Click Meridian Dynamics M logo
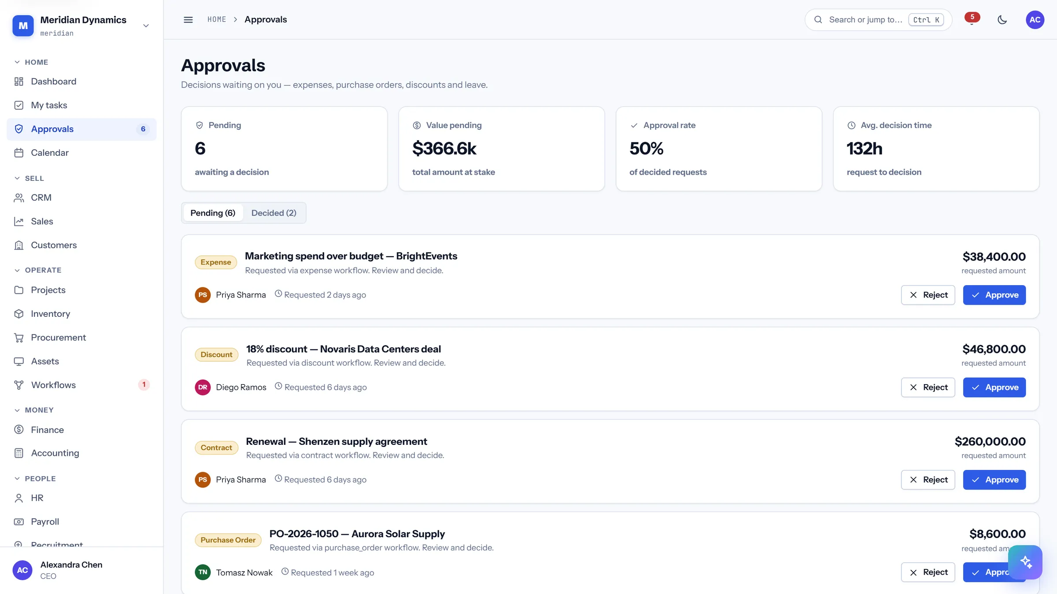Image resolution: width=1057 pixels, height=594 pixels. (23, 26)
